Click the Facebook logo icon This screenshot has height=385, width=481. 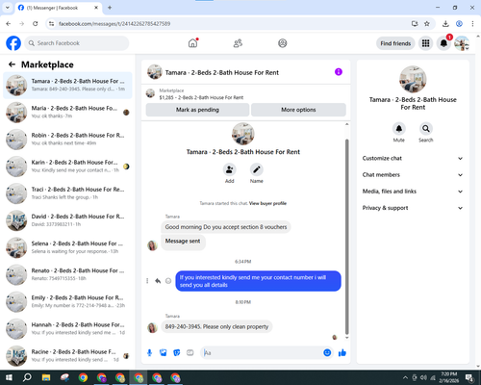point(13,43)
